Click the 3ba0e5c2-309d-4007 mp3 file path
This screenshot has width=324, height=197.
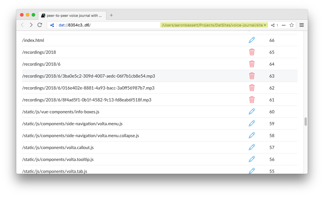(x=89, y=76)
